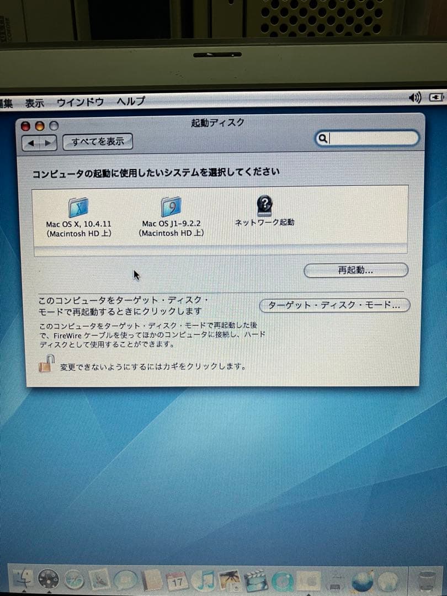Open Finder from the Dock
Viewport: 447px width, 596px height.
point(23,579)
